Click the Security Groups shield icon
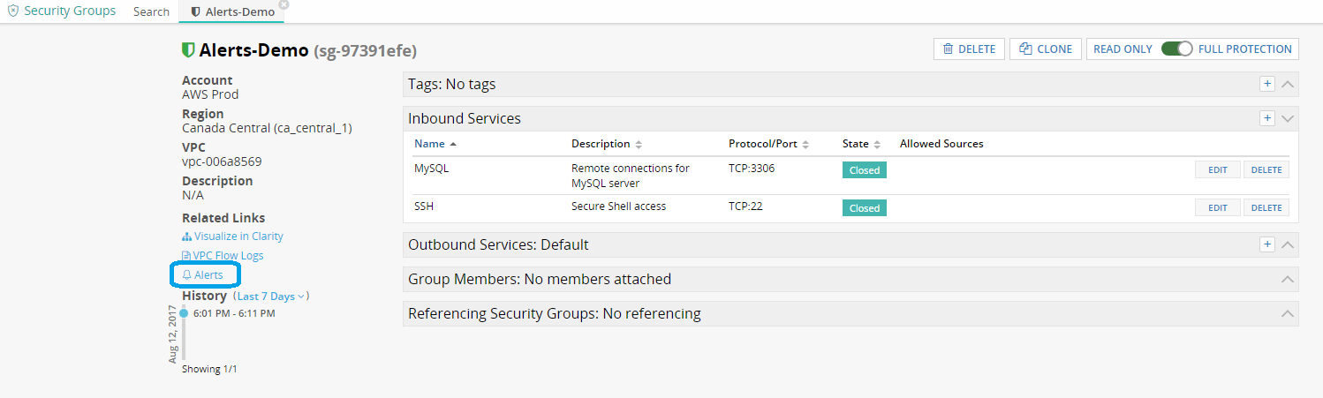Viewport: 1323px width, 398px height. click(12, 11)
